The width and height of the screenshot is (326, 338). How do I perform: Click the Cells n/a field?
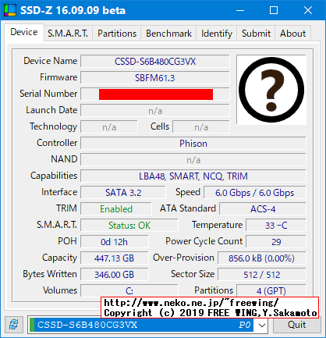(201, 127)
